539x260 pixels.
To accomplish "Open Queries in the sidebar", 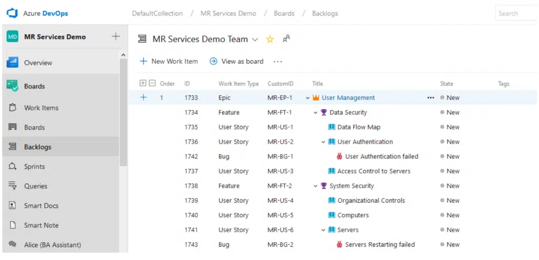I will pos(35,186).
